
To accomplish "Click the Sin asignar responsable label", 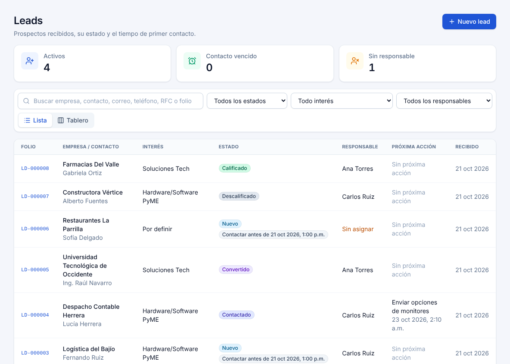I will pyautogui.click(x=358, y=229).
